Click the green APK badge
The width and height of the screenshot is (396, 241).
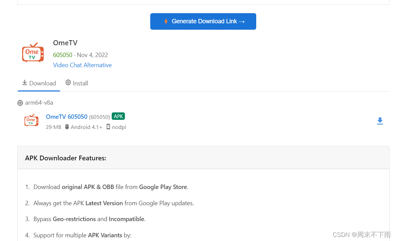click(118, 116)
